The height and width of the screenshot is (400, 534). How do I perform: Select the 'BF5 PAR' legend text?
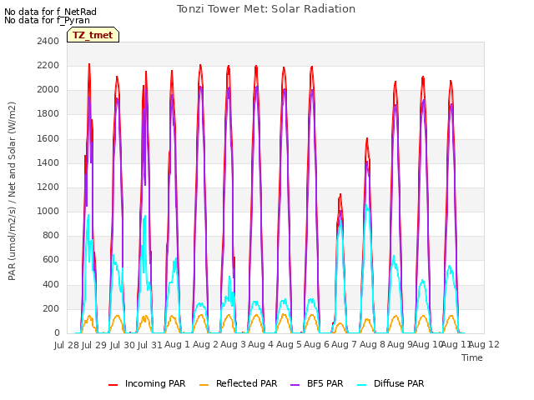[325, 383]
